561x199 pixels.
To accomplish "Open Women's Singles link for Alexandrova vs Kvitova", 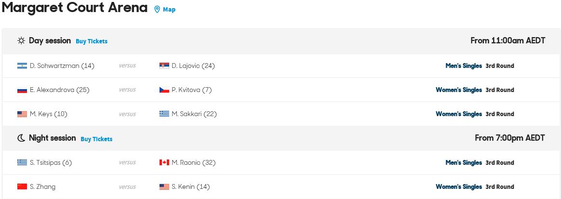I will (459, 90).
